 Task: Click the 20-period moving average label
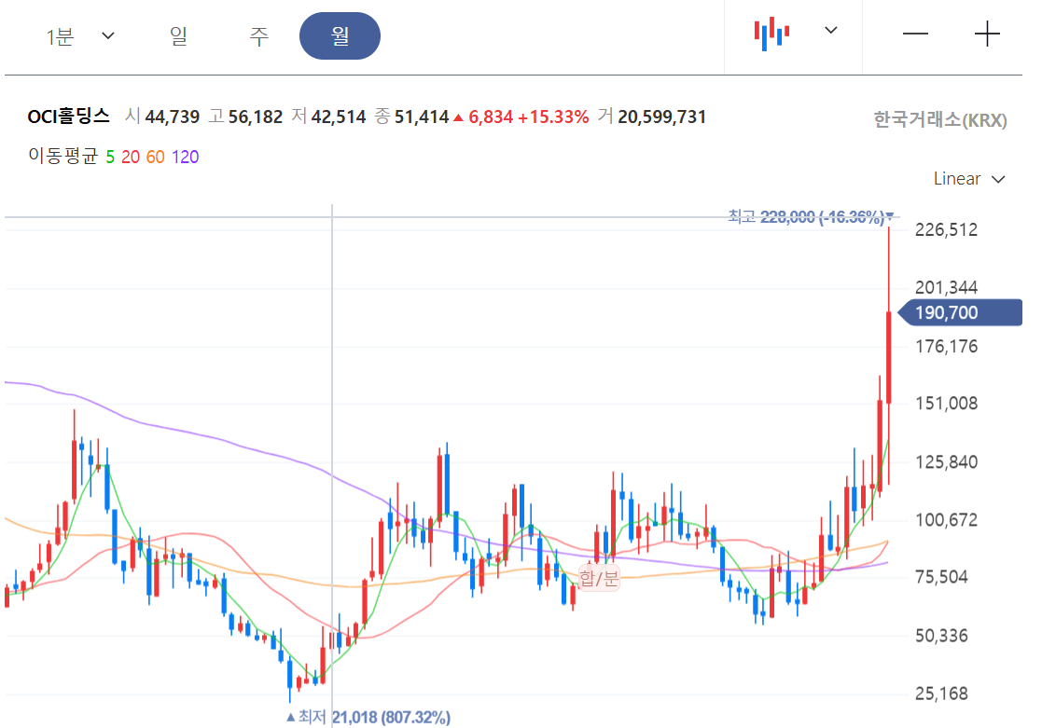[131, 157]
